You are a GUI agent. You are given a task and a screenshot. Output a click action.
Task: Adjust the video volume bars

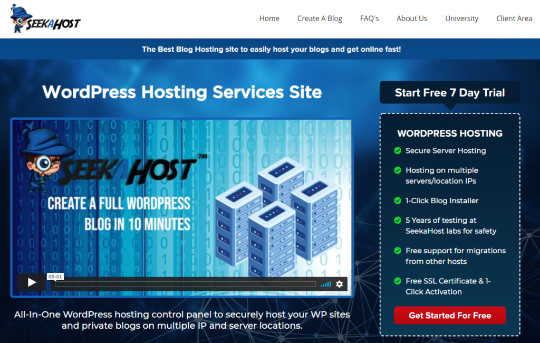(326, 284)
